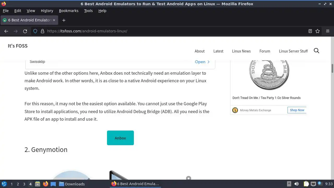Viewport: 334px width, 188px height.
Task: Open clipboard manager tray icon
Action: pyautogui.click(x=306, y=184)
